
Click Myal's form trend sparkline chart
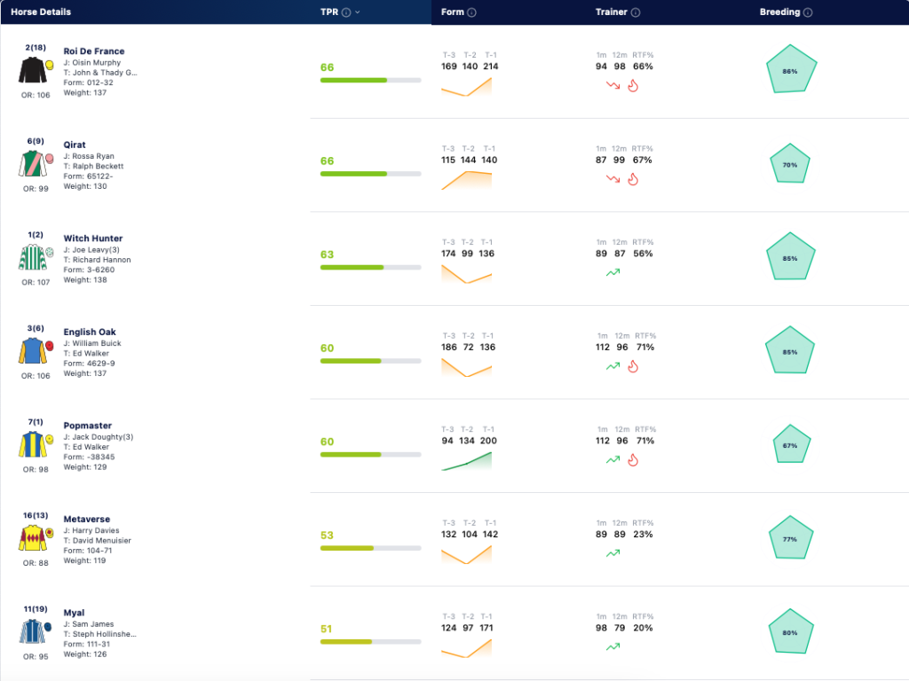coord(466,648)
